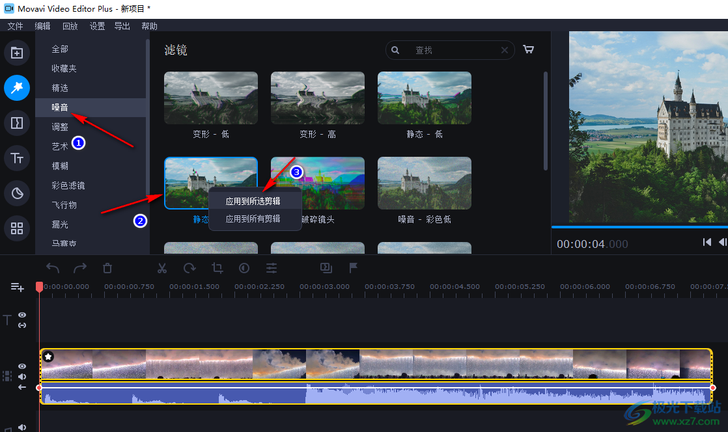
Task: Click the preview playback progress bar
Action: click(x=639, y=227)
